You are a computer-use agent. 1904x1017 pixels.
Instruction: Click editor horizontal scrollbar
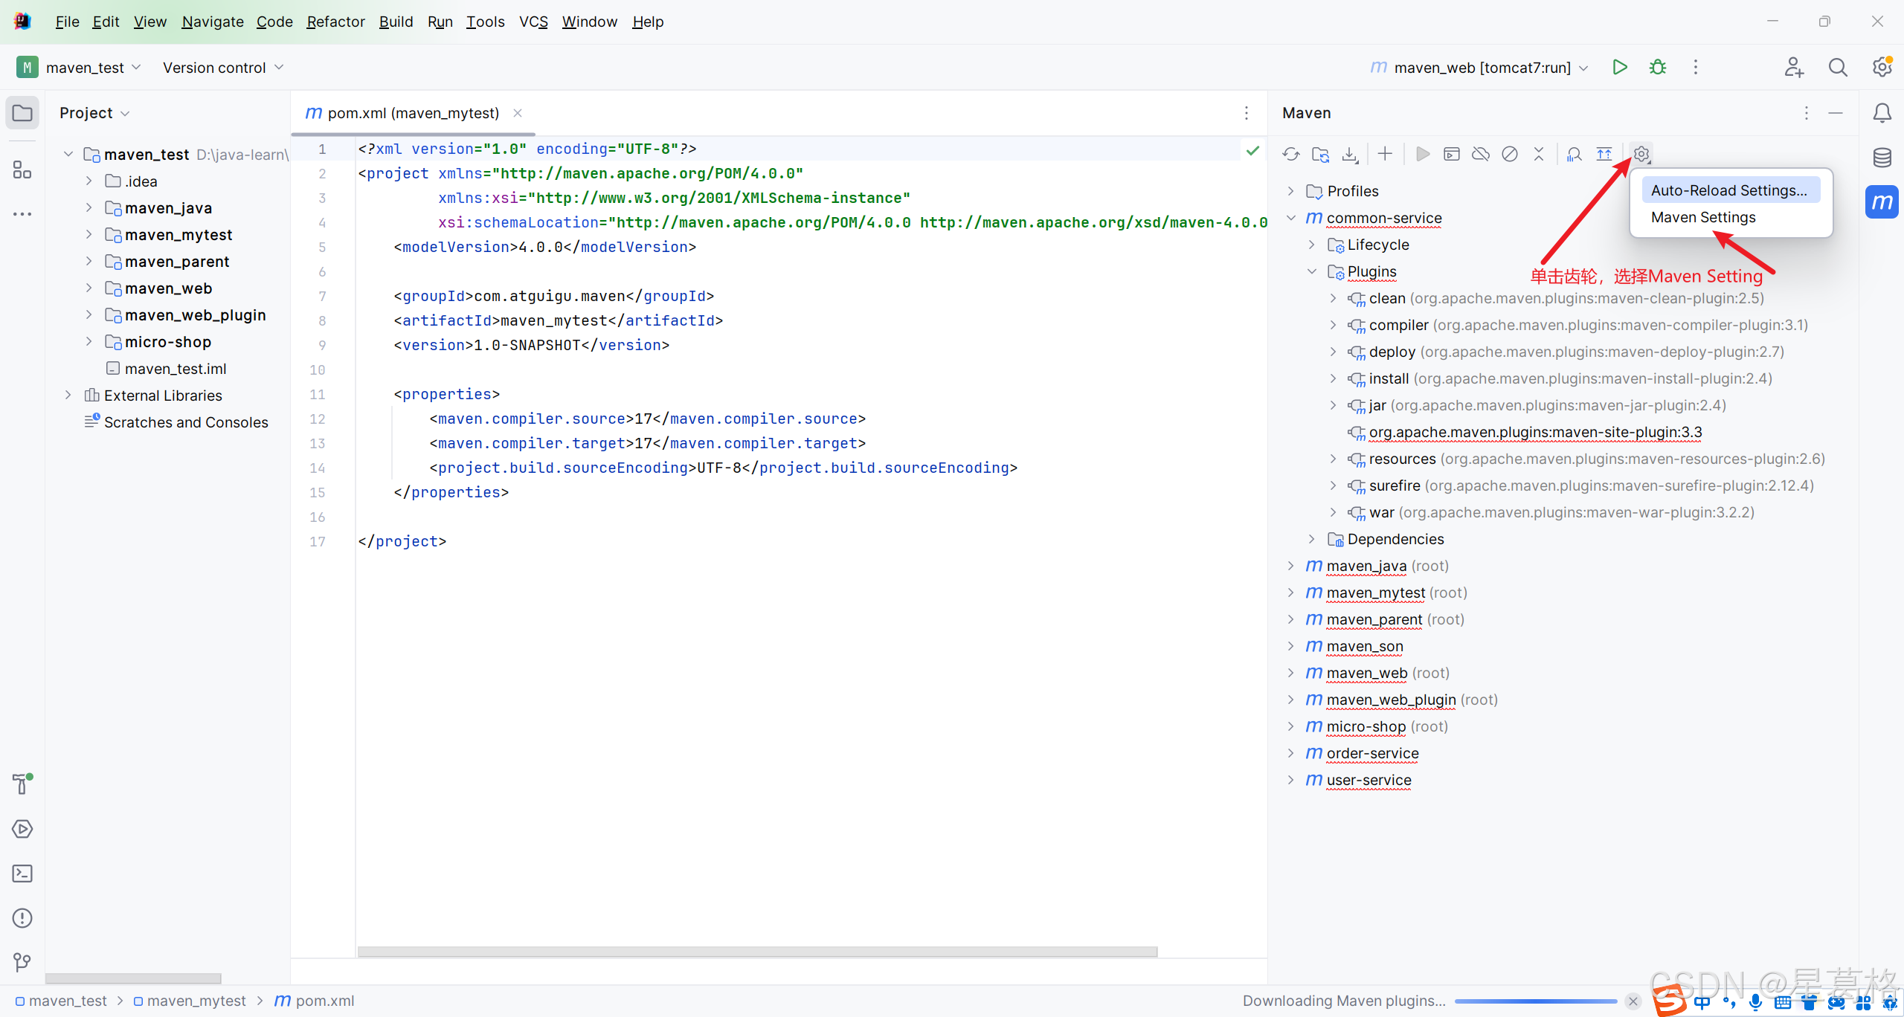click(757, 952)
